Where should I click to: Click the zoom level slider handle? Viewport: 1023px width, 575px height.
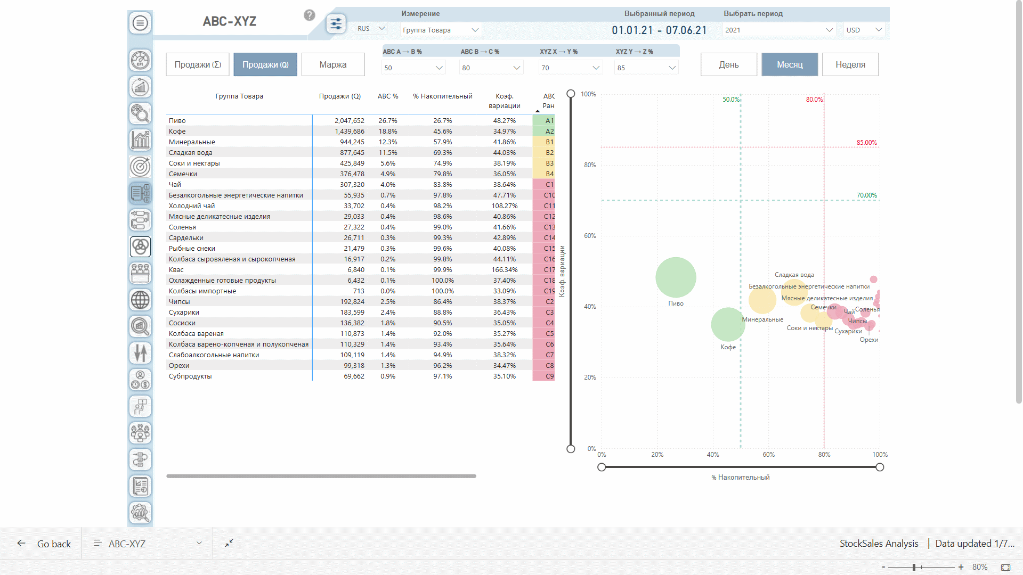point(914,567)
